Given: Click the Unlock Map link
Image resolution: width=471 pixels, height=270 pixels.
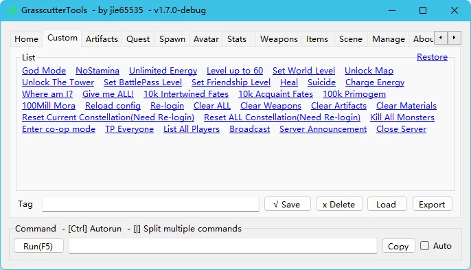Looking at the screenshot, I should (369, 70).
